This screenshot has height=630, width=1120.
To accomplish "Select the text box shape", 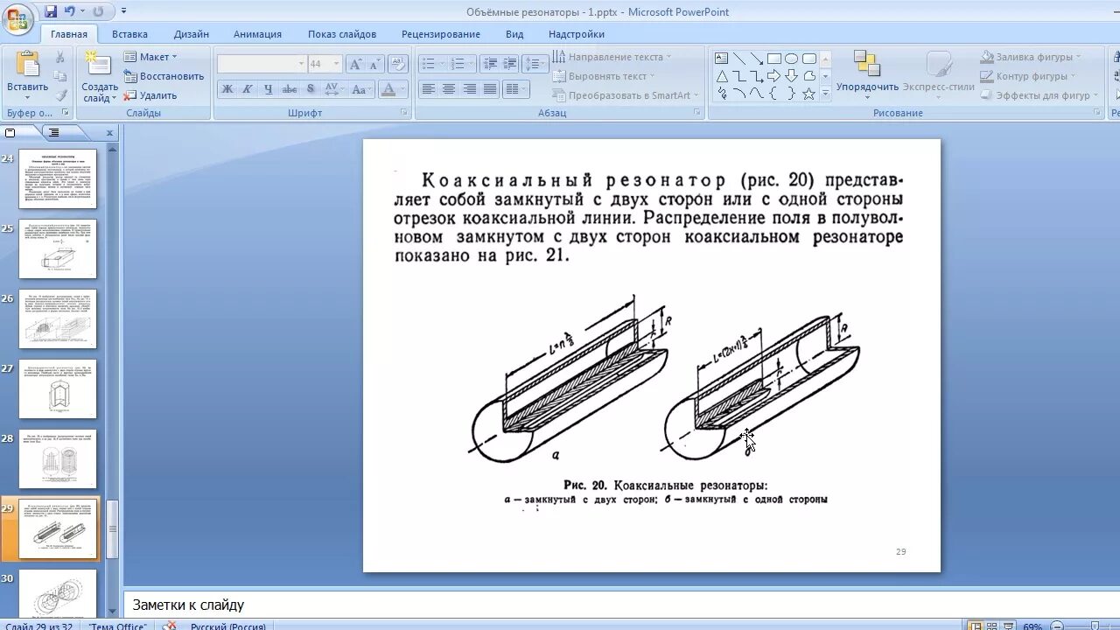I will tap(722, 59).
